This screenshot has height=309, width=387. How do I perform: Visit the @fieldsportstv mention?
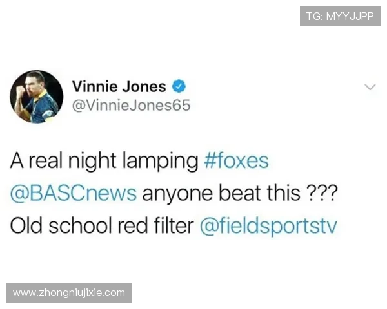click(268, 226)
